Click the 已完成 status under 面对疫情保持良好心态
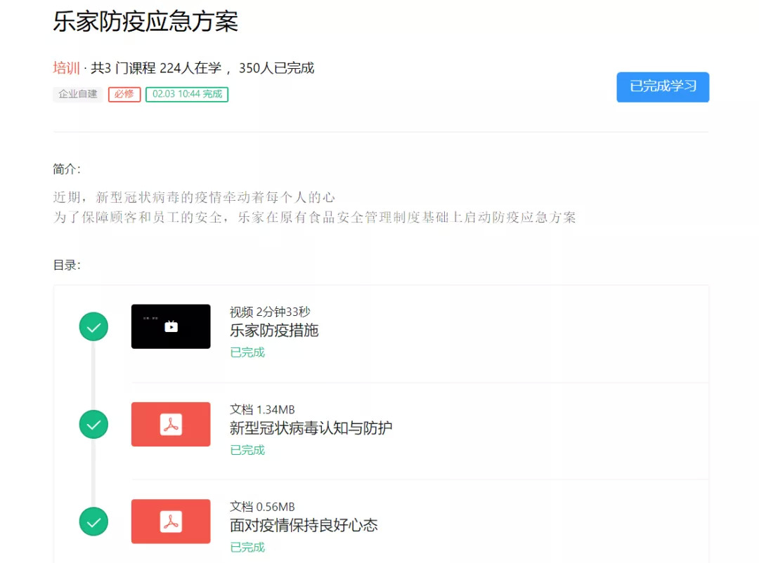The height and width of the screenshot is (563, 759). [x=247, y=548]
